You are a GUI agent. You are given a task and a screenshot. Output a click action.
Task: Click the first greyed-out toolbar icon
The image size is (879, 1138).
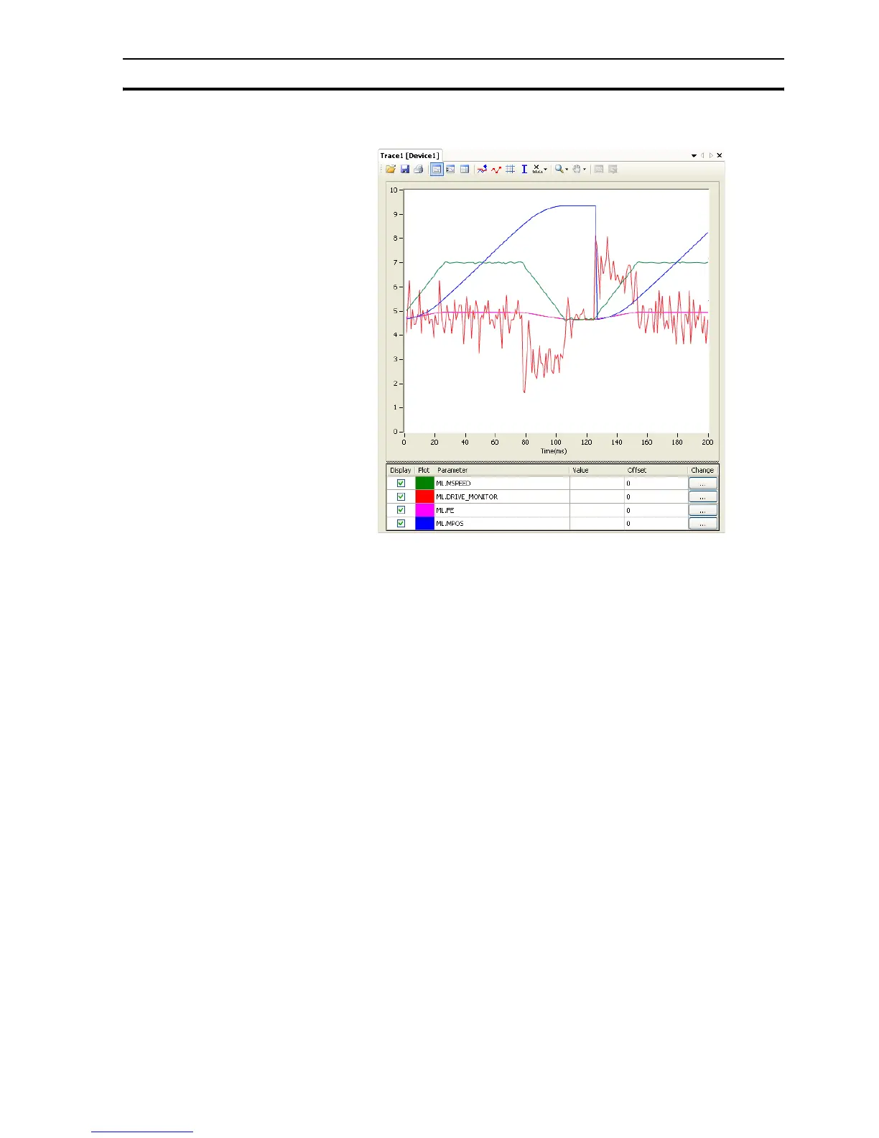click(598, 170)
